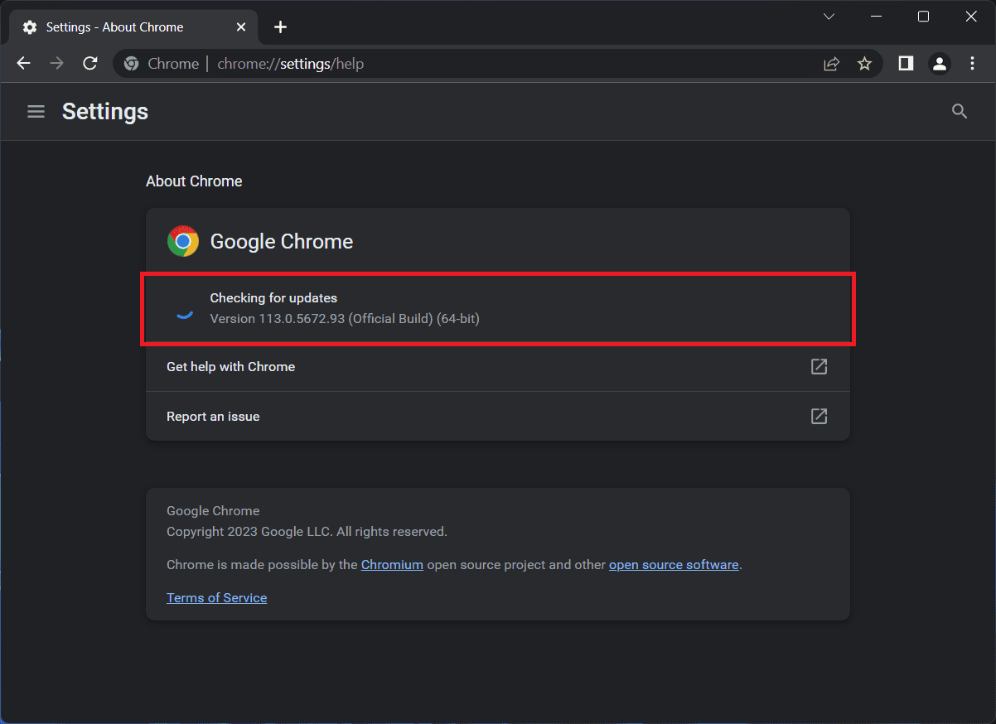Search settings using the magnifier icon
The width and height of the screenshot is (996, 724).
click(960, 112)
